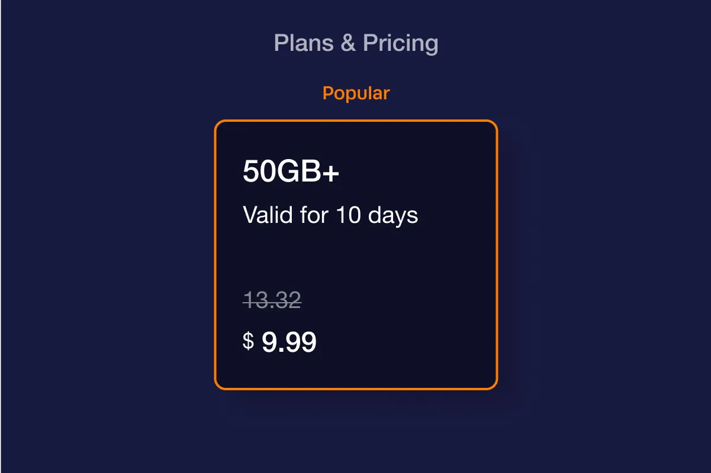Screen dimensions: 711x473
Task: Click the 9.99 discounted price
Action: 289,342
